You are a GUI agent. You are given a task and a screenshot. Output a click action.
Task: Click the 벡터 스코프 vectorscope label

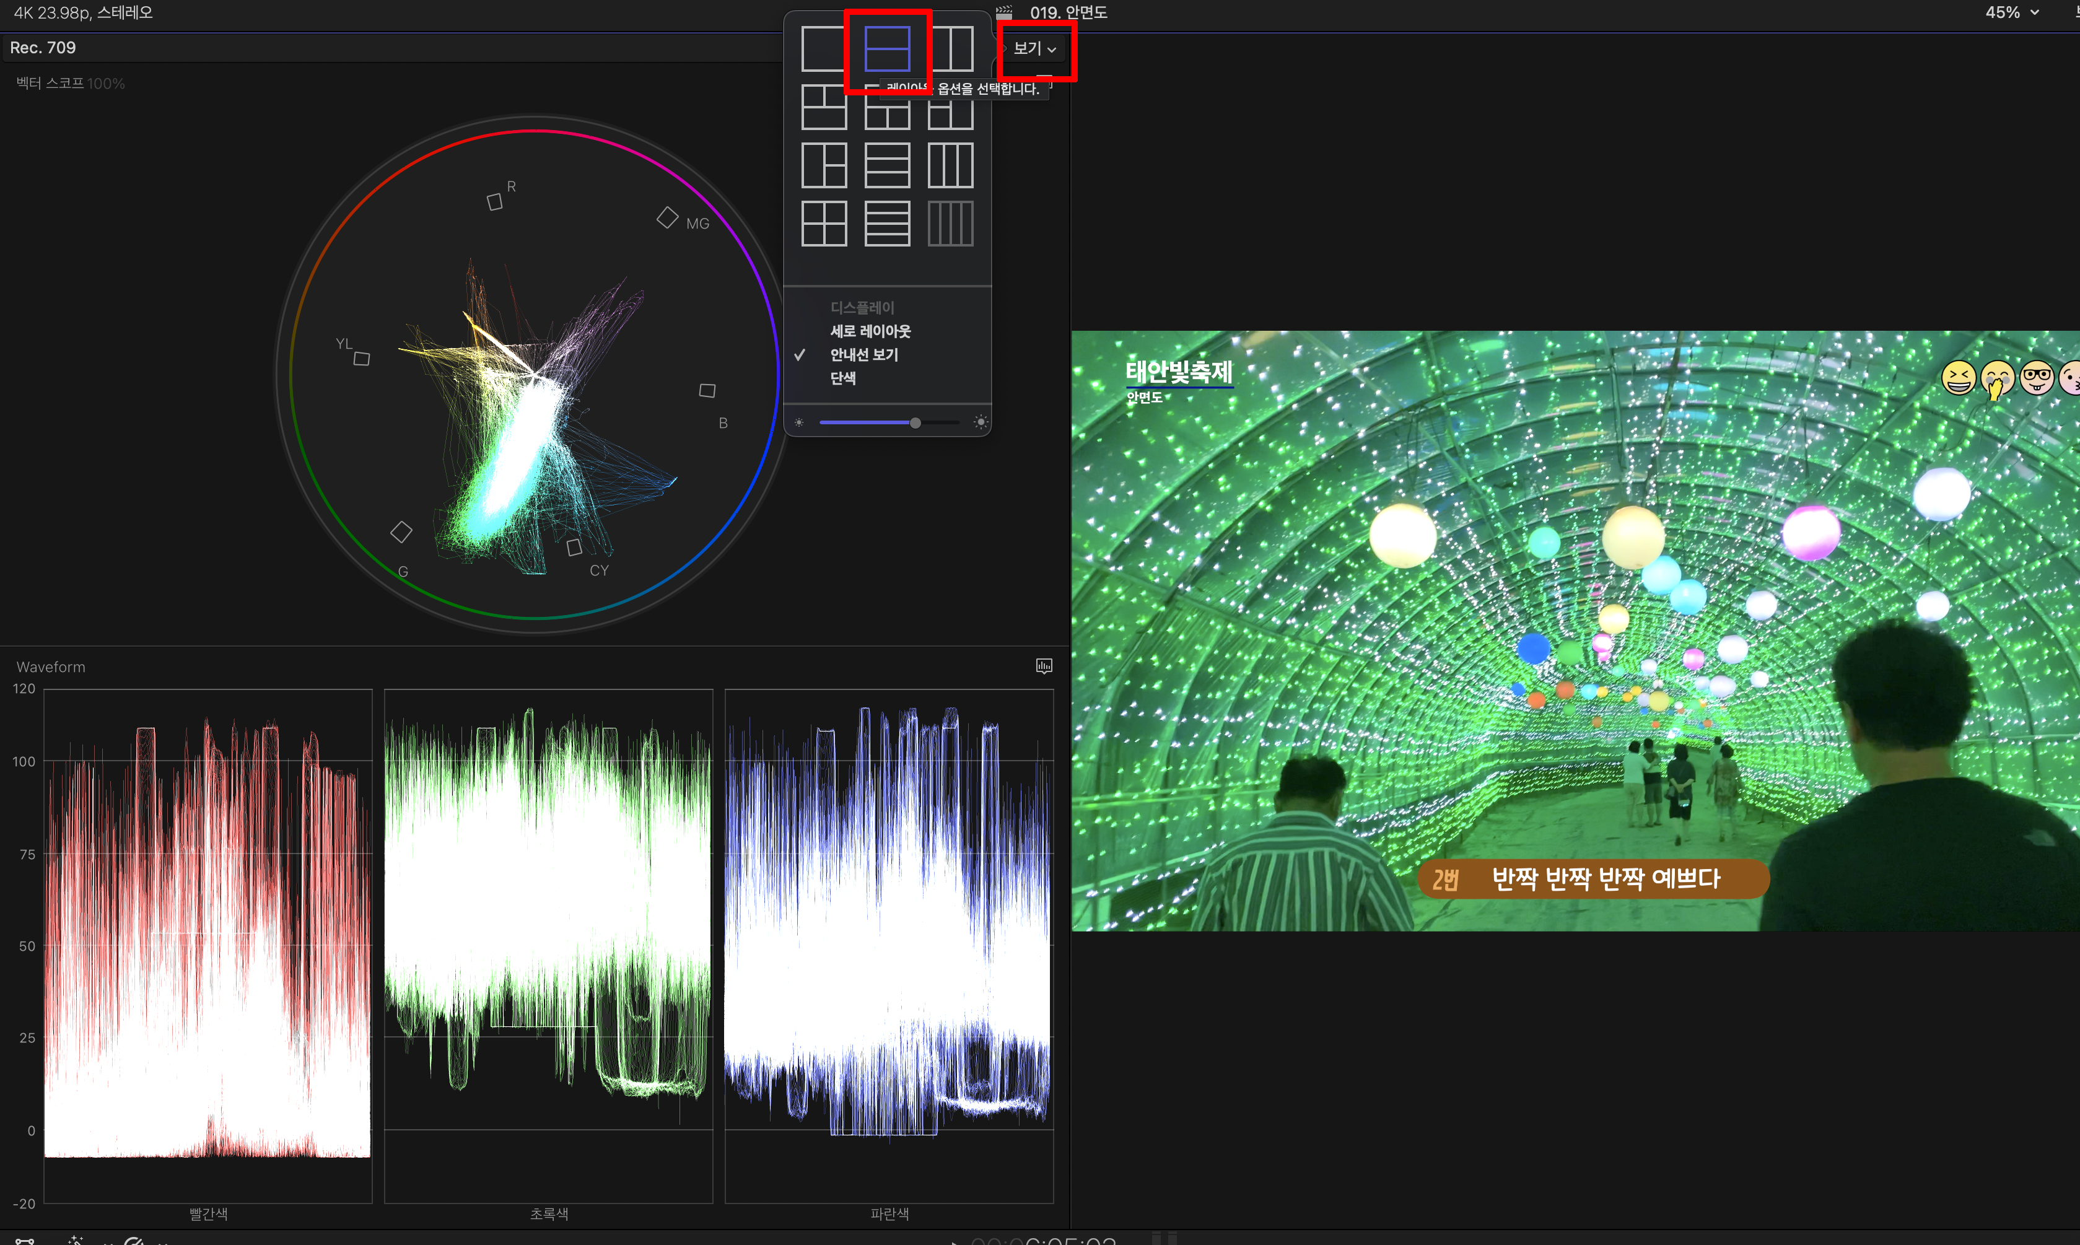click(x=50, y=83)
